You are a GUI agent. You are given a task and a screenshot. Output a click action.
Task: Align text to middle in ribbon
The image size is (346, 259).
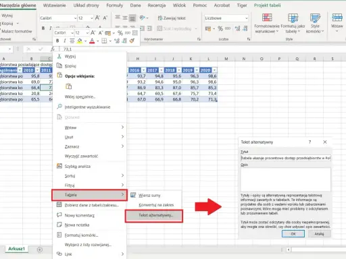[x=125, y=18]
